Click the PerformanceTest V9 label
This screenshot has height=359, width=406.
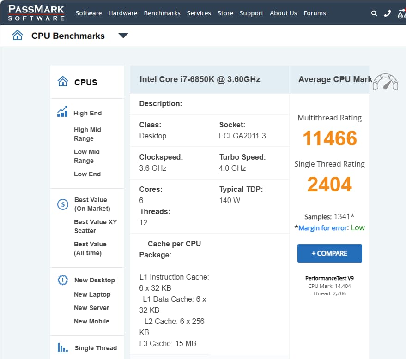(329, 278)
